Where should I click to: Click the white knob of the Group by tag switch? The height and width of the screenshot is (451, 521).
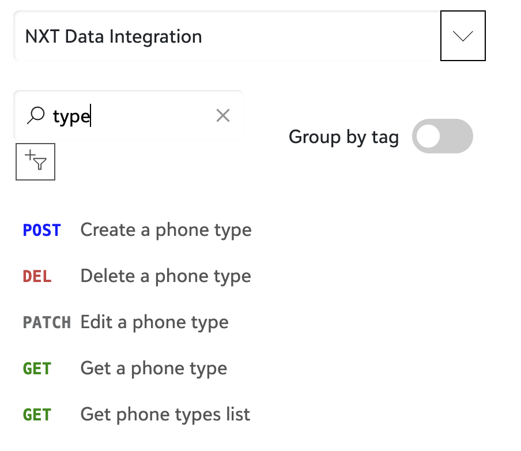pyautogui.click(x=429, y=137)
